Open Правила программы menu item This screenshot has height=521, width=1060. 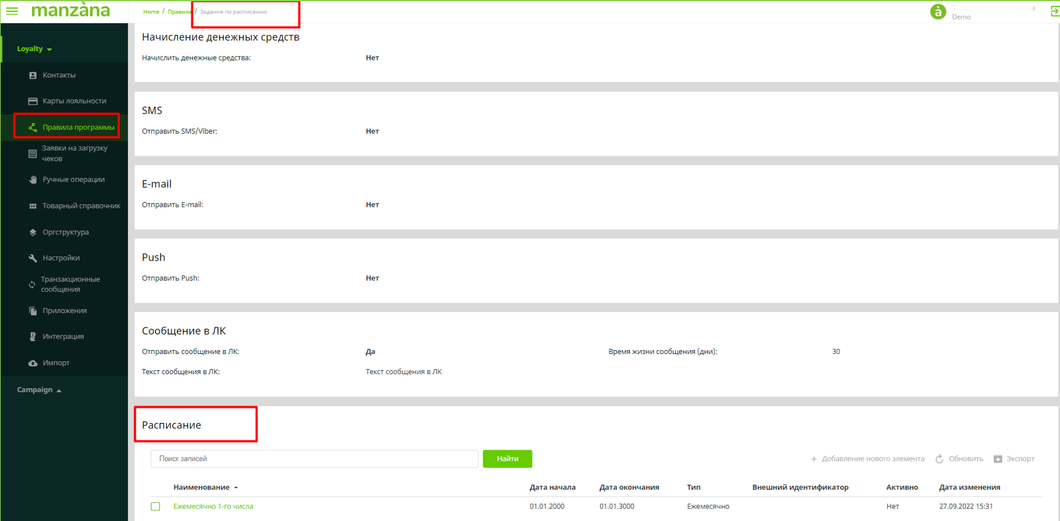point(78,127)
